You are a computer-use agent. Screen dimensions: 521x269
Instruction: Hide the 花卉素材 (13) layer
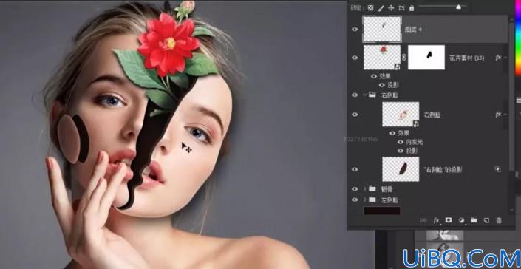point(355,58)
